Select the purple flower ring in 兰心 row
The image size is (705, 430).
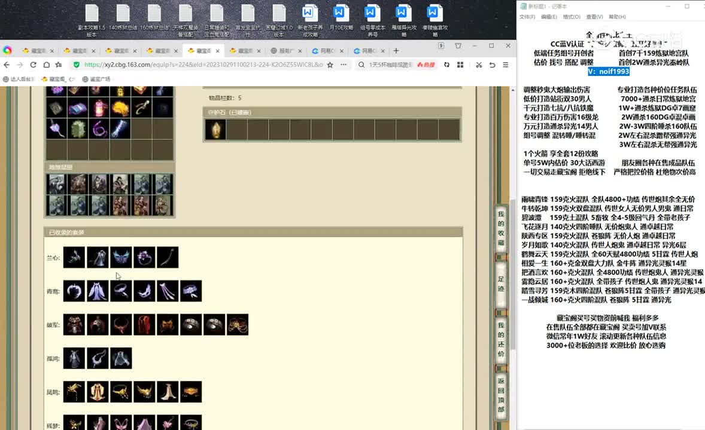144,257
